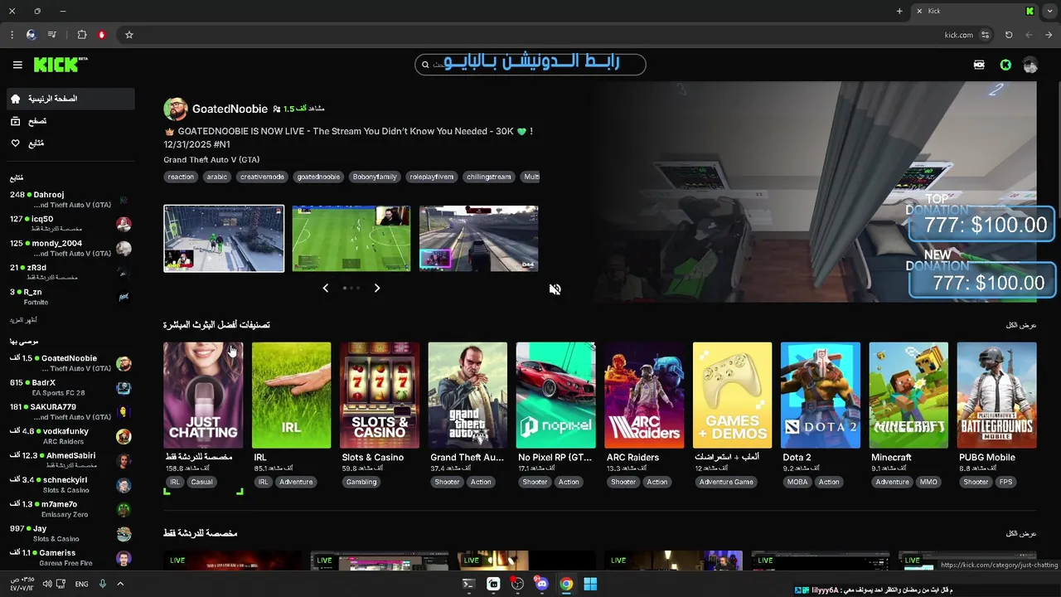View all Just Chatting streams section
This screenshot has width=1061, height=597.
click(x=1021, y=533)
